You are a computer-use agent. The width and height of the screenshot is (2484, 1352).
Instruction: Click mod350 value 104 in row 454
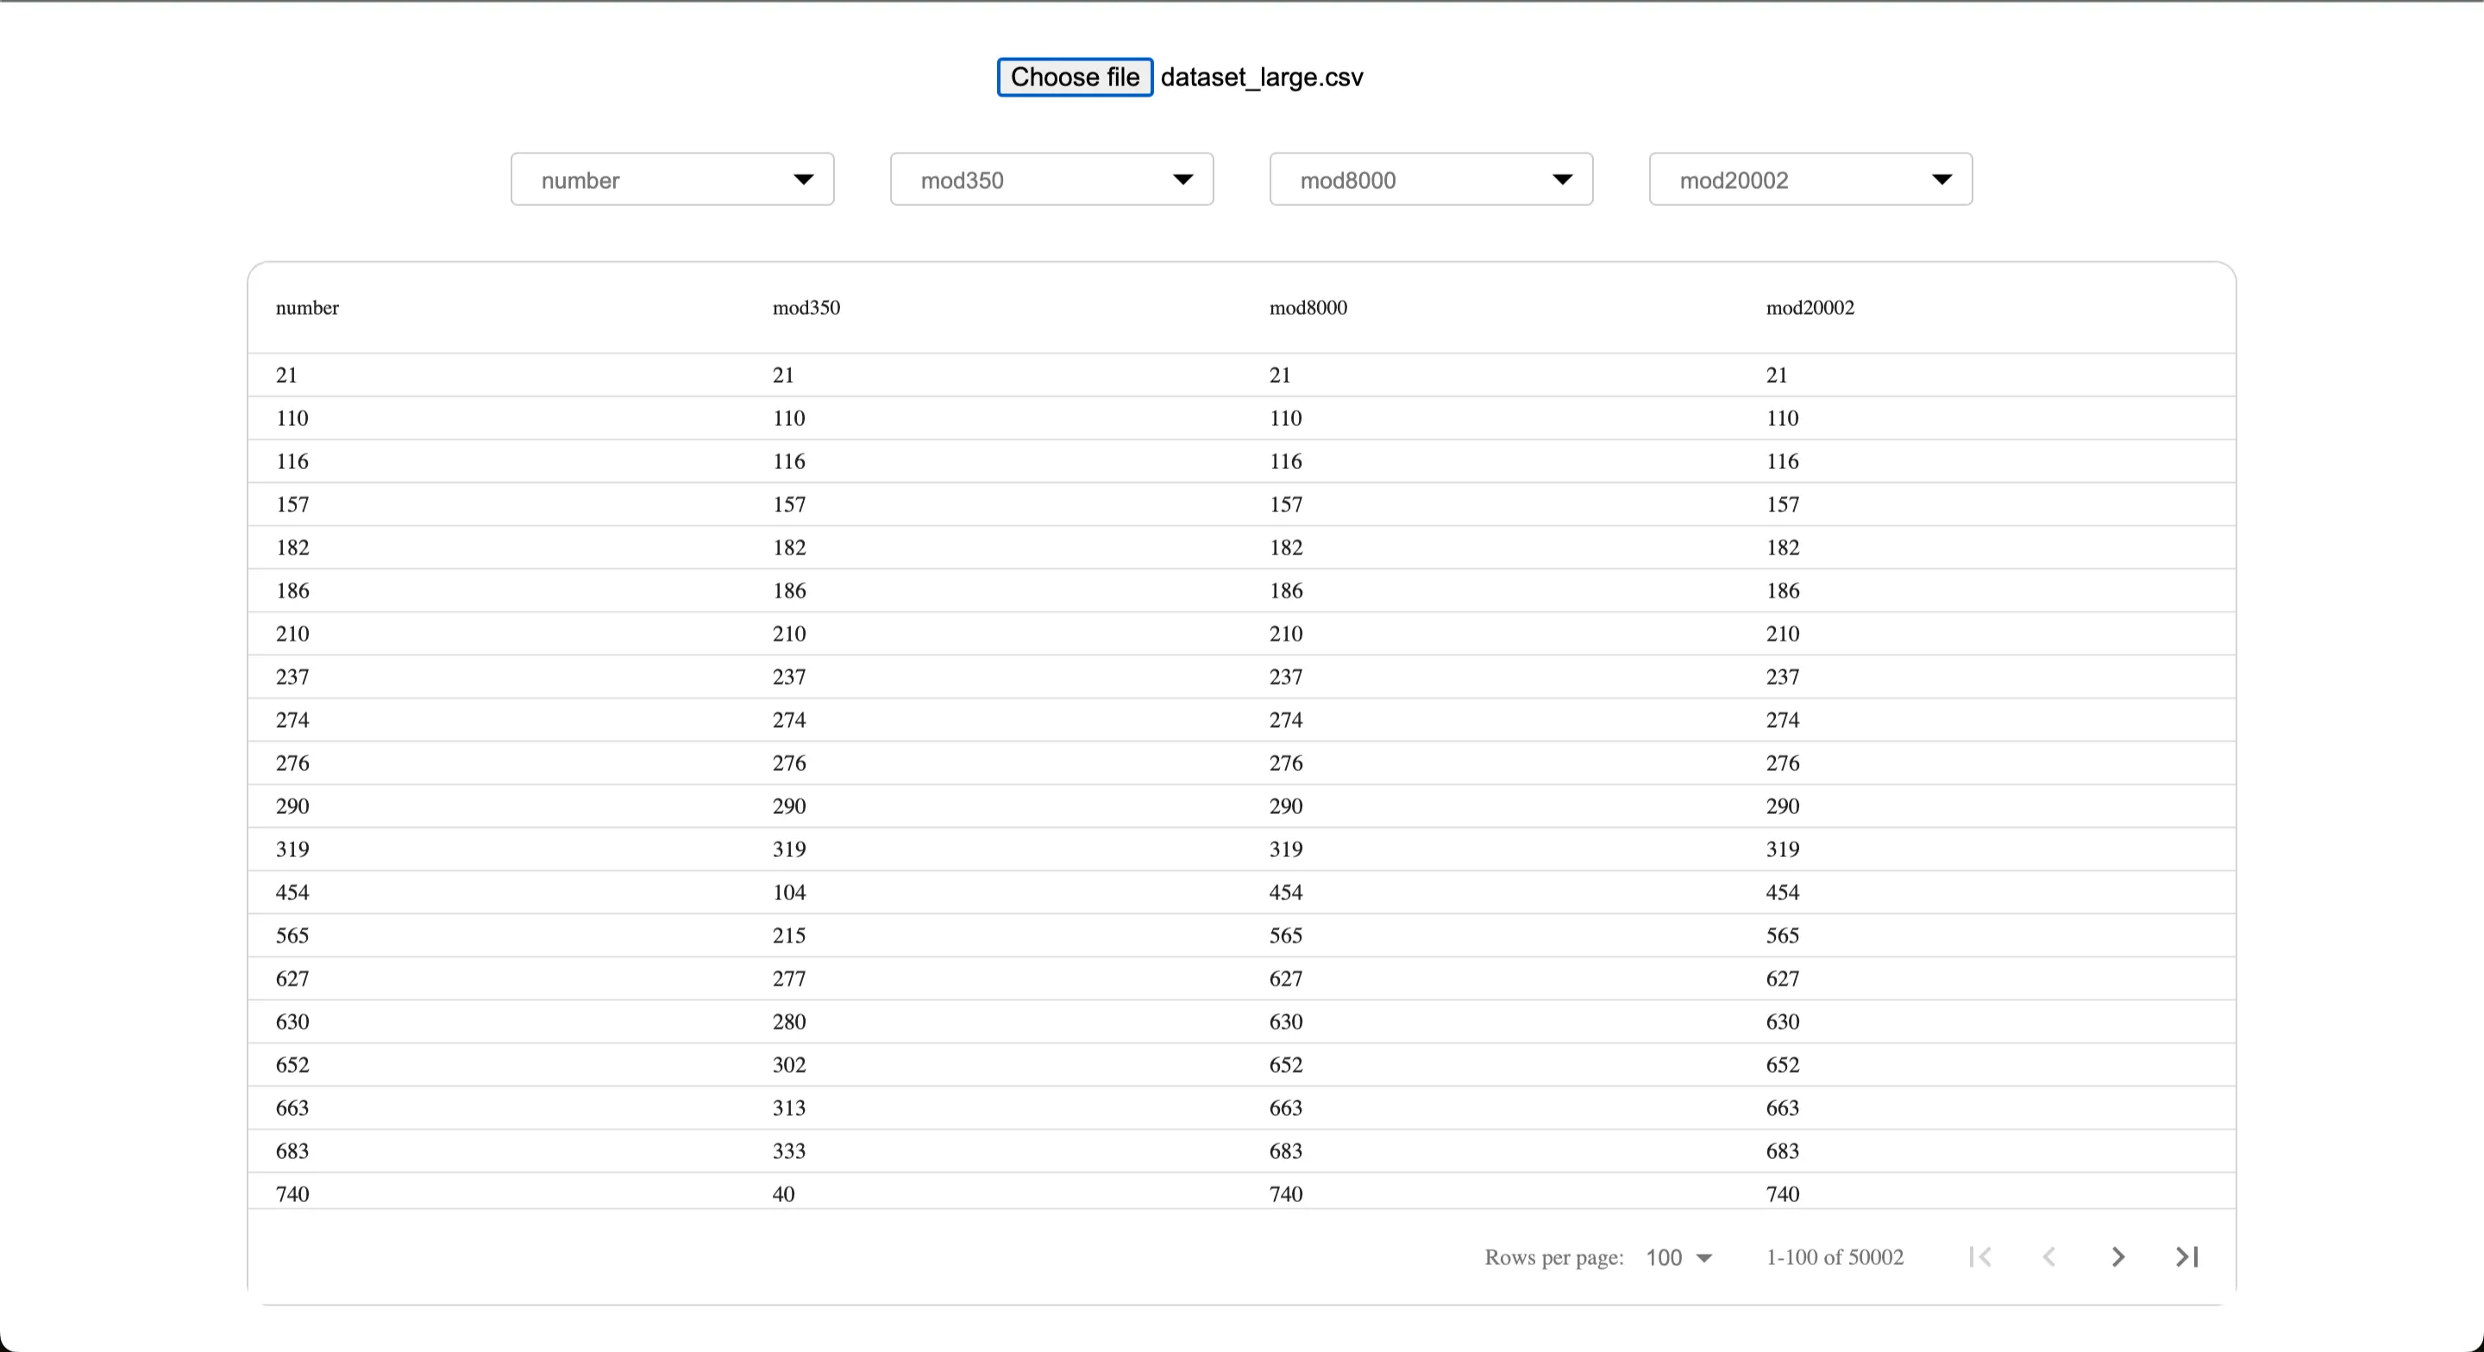coord(789,892)
